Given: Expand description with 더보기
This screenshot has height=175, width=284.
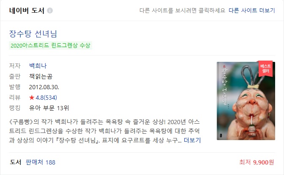Looking at the screenshot, I should 192,140.
